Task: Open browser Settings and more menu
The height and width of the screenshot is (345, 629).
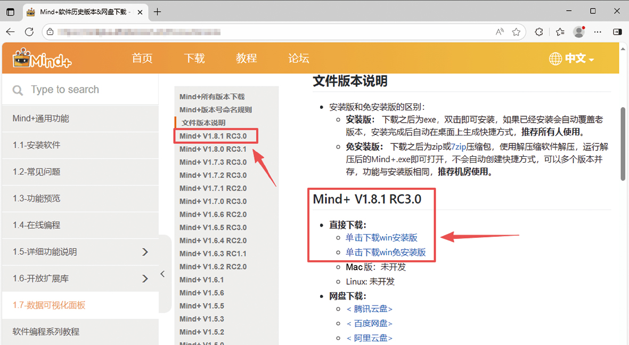Action: (x=598, y=32)
